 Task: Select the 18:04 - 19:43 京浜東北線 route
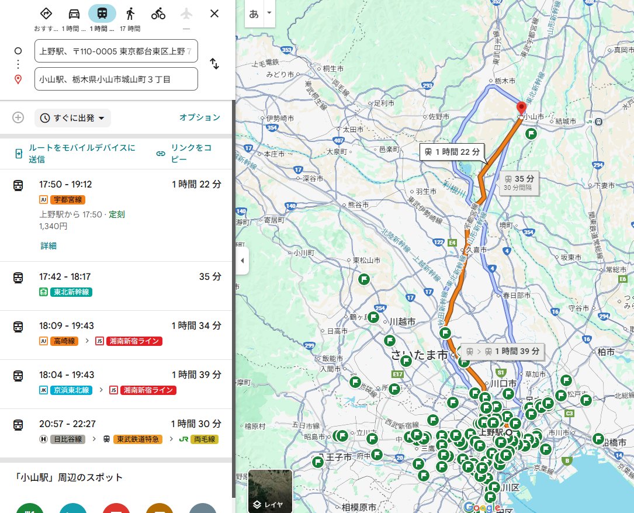click(x=116, y=384)
